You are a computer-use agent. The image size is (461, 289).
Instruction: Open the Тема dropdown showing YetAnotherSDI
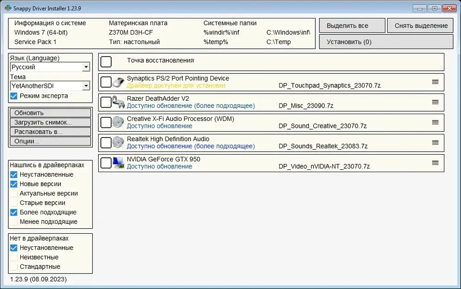pyautogui.click(x=50, y=86)
